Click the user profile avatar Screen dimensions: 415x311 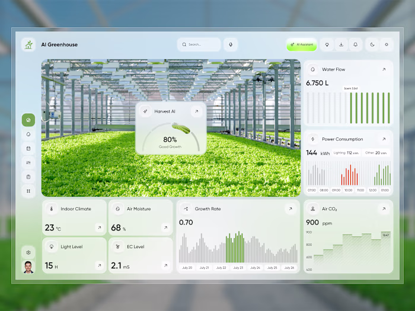pyautogui.click(x=28, y=267)
